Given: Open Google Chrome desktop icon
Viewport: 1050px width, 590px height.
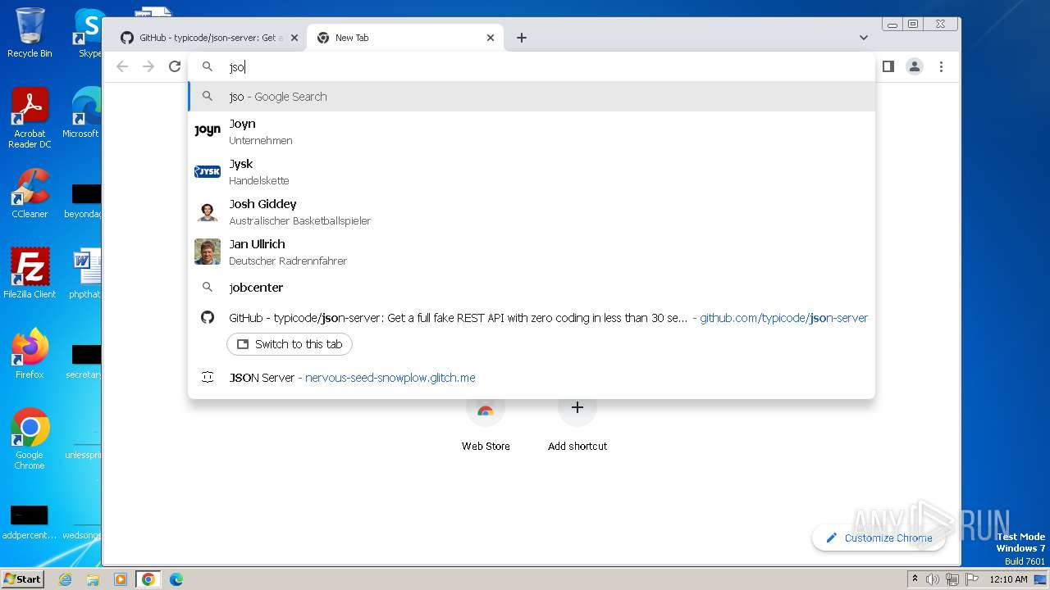Looking at the screenshot, I should [30, 439].
